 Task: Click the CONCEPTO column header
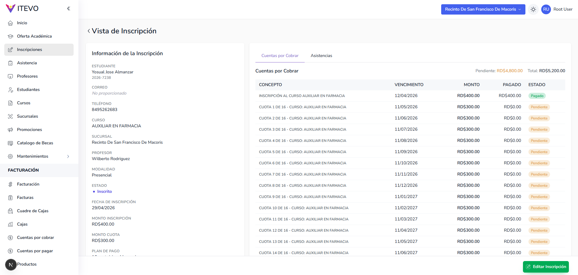coord(270,85)
